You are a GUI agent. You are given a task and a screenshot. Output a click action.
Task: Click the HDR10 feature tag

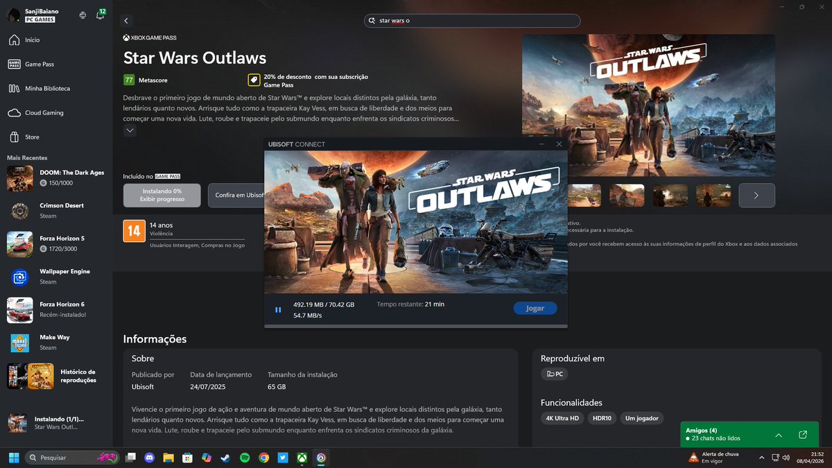602,418
